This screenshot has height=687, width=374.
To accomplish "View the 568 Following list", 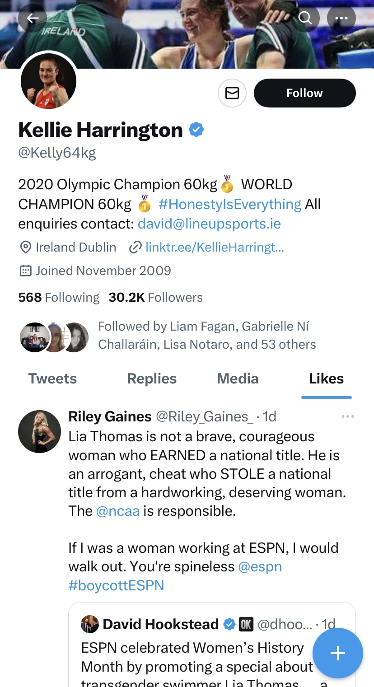I will 59,297.
